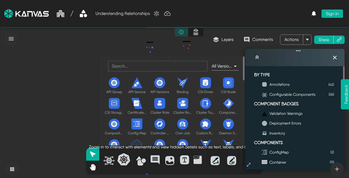The image size is (349, 178).
Task: Click the Sign In button
Action: pos(332,14)
